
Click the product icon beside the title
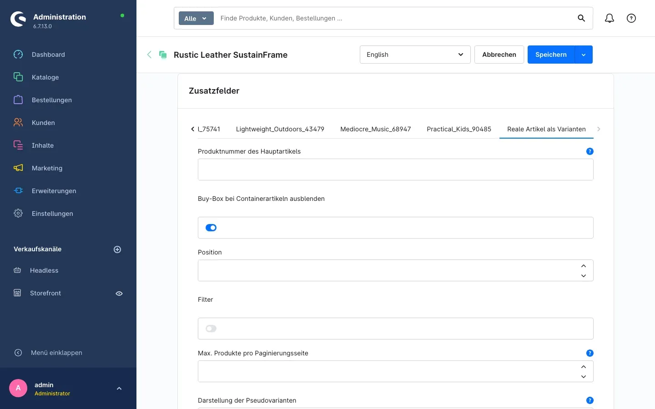pos(163,55)
